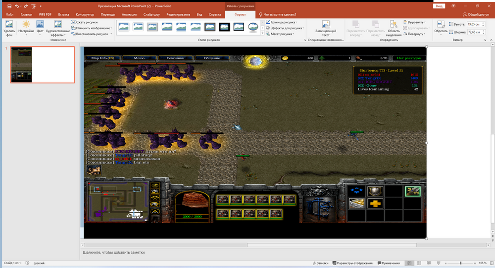Open Размер group dialog launcher
This screenshot has height=268, width=495.
(485, 40)
